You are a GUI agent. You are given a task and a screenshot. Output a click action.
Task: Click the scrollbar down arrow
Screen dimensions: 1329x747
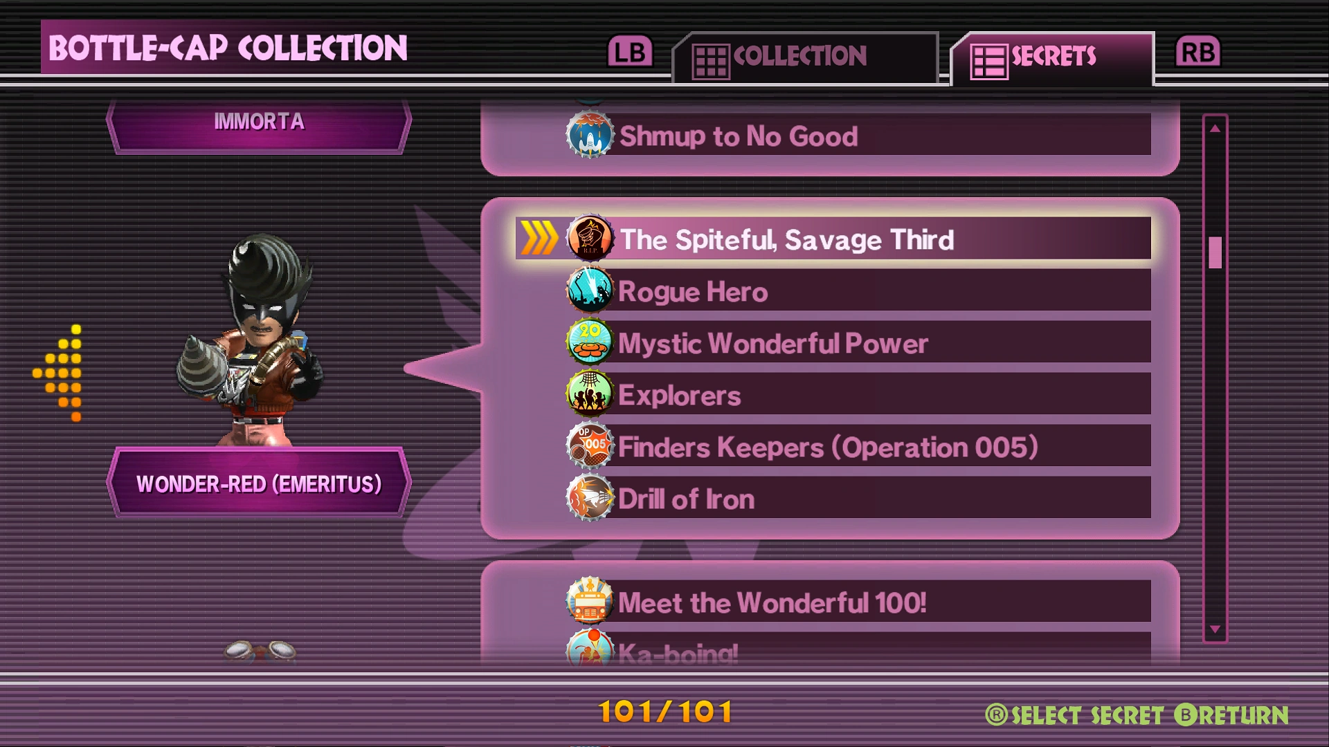[1215, 629]
